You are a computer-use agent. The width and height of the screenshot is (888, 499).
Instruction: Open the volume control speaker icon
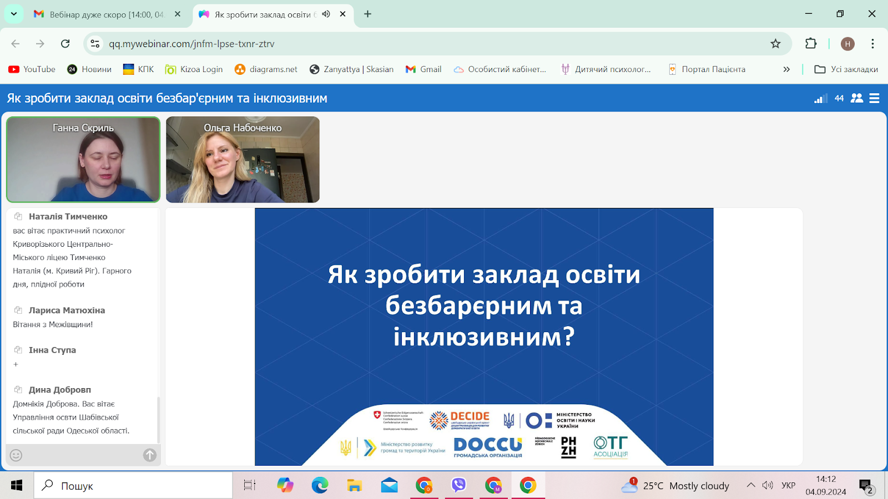[768, 486]
